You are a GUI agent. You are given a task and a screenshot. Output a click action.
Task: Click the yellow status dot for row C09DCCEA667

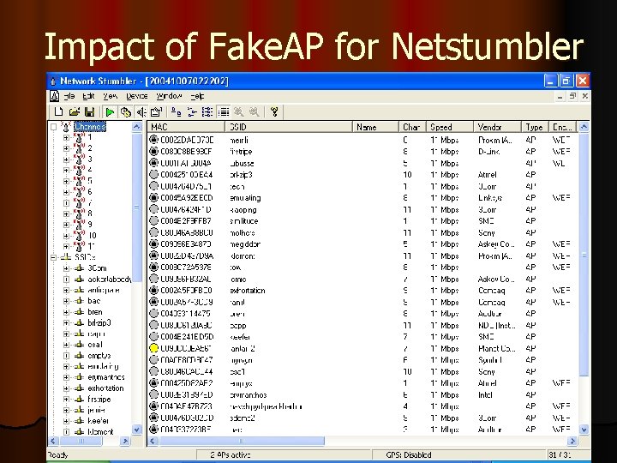click(x=154, y=348)
